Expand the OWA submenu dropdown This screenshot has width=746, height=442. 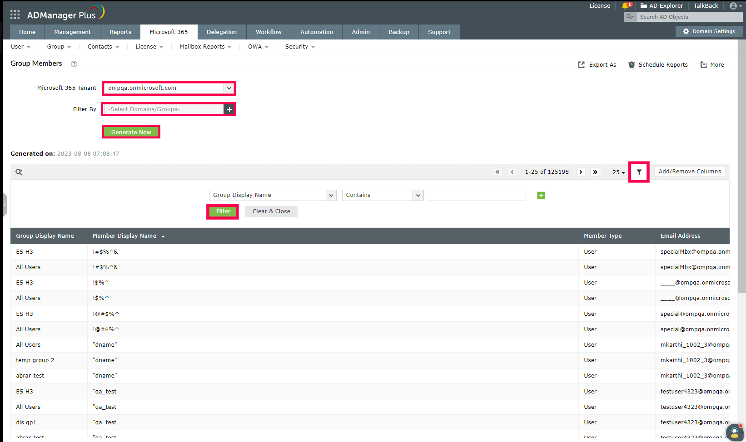tap(259, 47)
